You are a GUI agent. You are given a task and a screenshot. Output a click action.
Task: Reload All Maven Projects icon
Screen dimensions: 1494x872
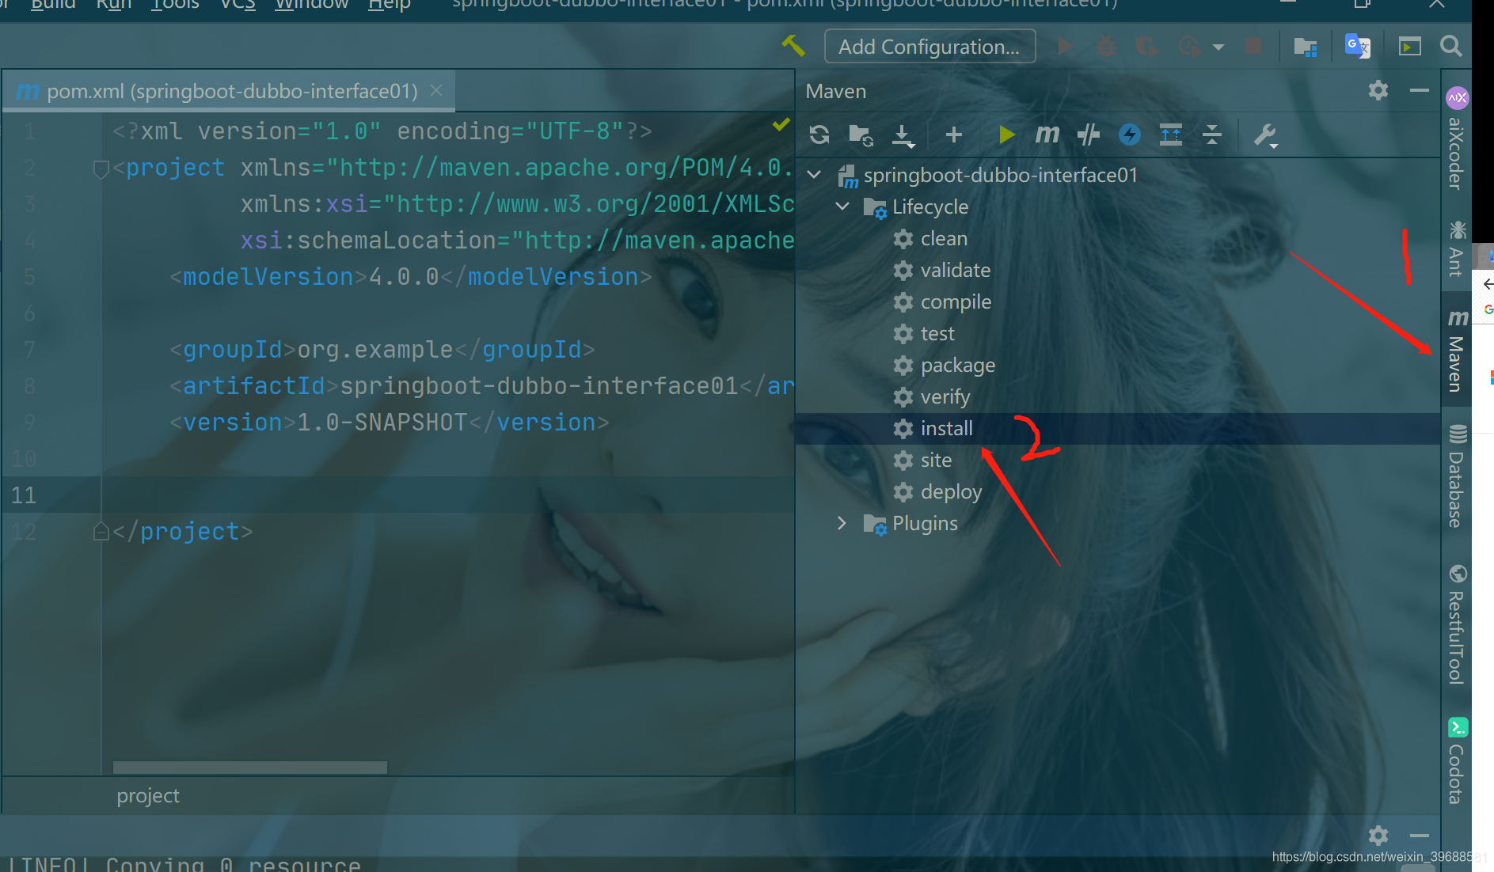[819, 135]
